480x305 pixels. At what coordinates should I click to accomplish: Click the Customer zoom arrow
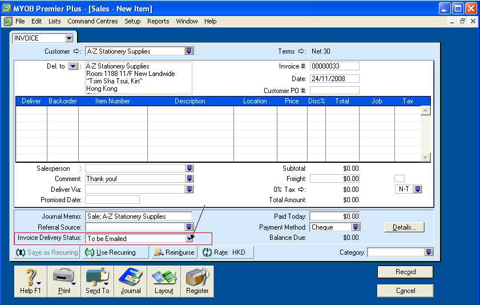click(77, 51)
